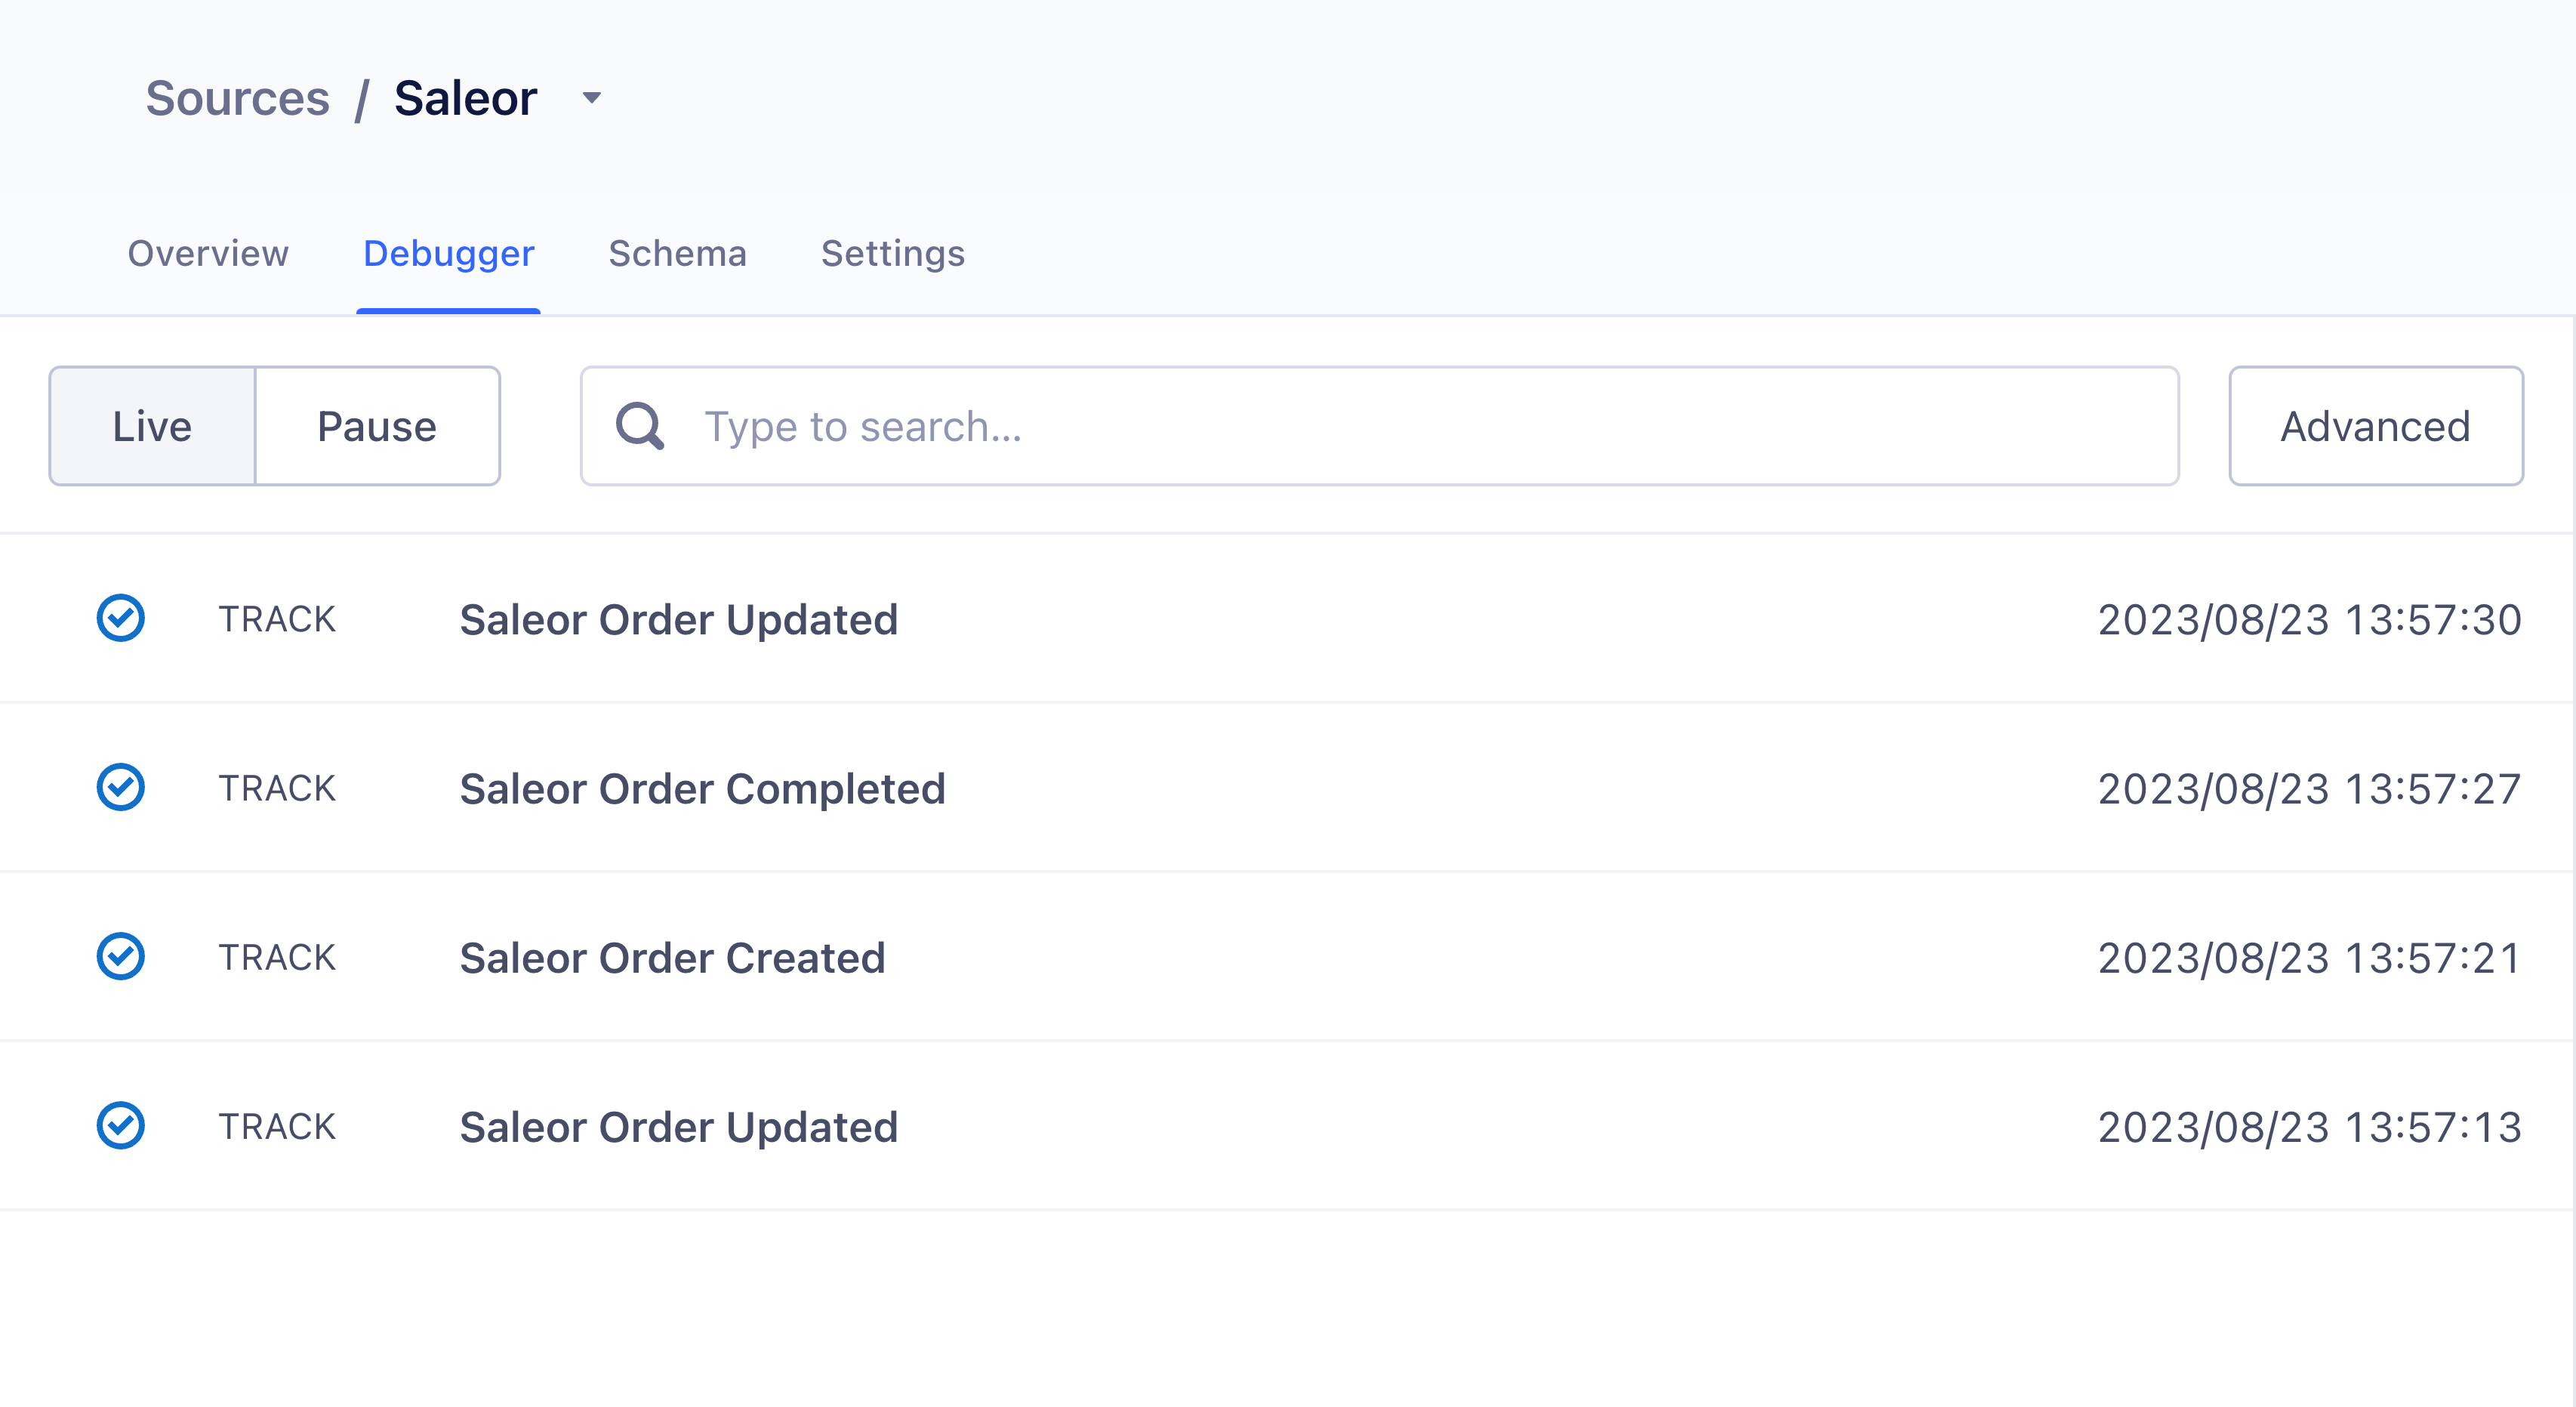
Task: Select the Overview tab
Action: (207, 254)
